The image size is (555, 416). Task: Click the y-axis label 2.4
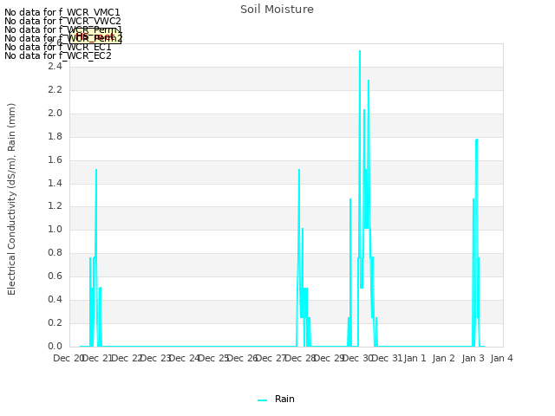[x=55, y=66]
